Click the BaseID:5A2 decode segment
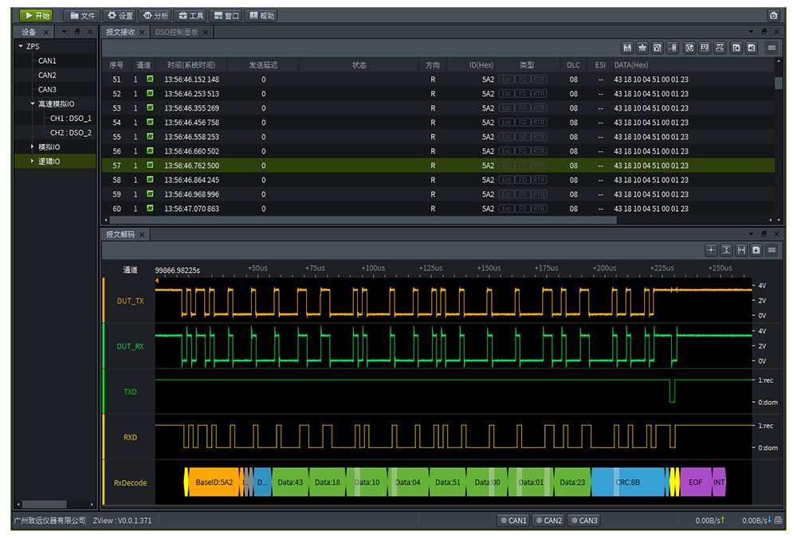Image resolution: width=797 pixels, height=538 pixels. click(x=214, y=482)
